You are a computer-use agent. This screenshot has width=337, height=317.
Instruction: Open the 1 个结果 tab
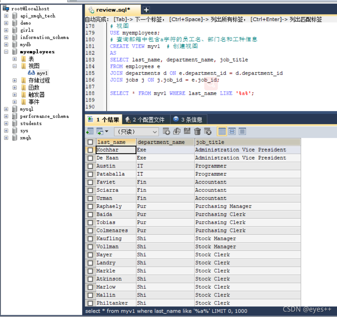(104, 120)
